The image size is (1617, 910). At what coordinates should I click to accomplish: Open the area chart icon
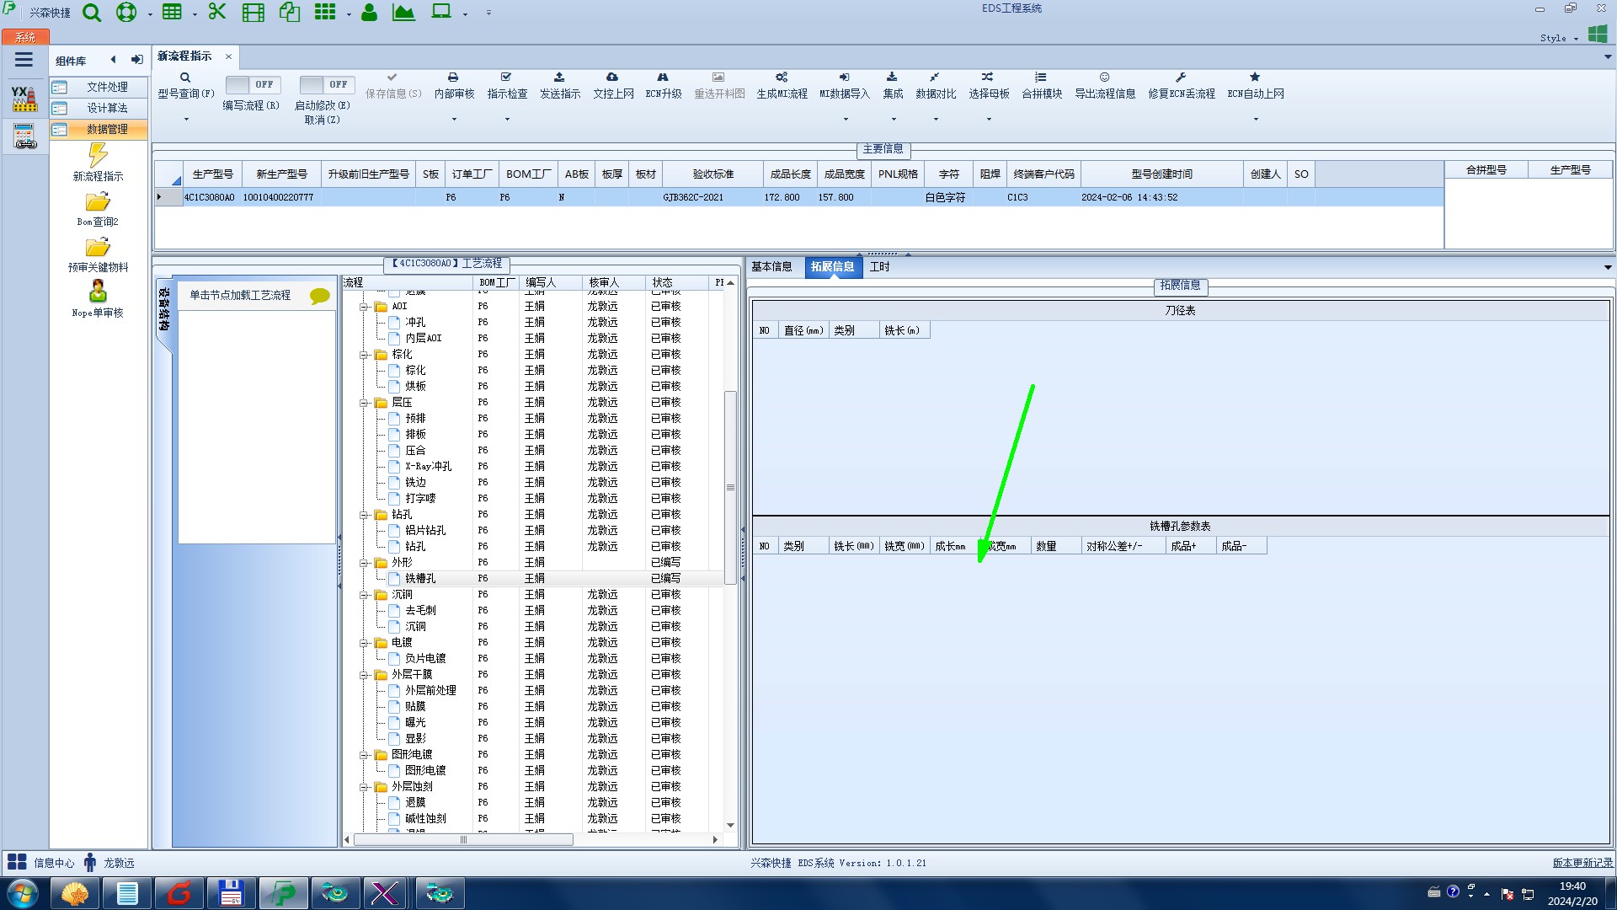click(x=403, y=13)
